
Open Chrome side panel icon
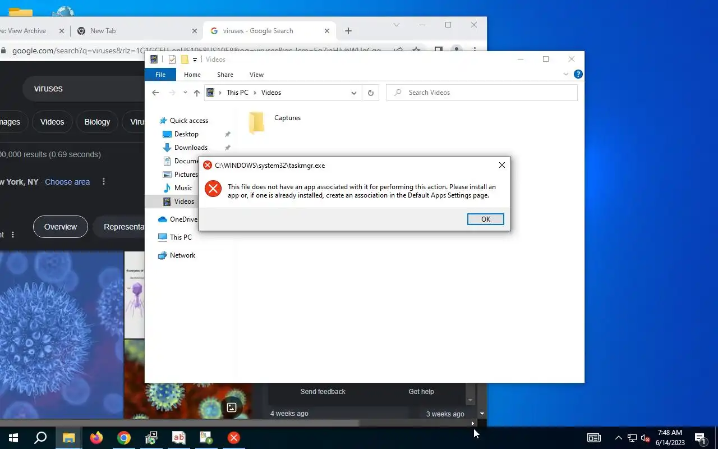pyautogui.click(x=439, y=51)
